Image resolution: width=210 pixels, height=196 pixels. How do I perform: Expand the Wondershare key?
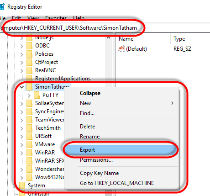[22, 170]
